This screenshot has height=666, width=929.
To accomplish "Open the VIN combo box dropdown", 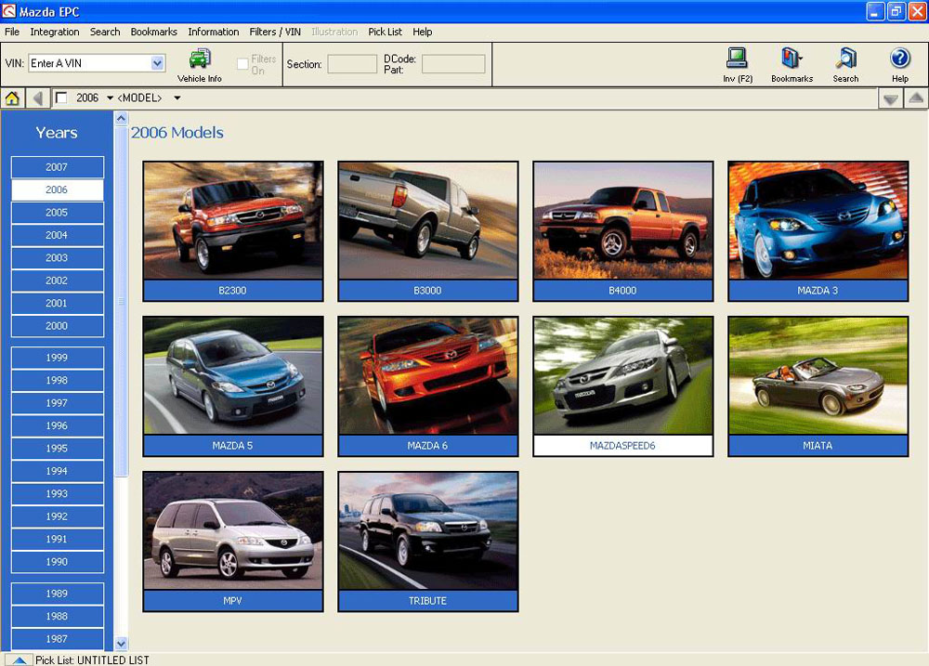I will coord(157,63).
